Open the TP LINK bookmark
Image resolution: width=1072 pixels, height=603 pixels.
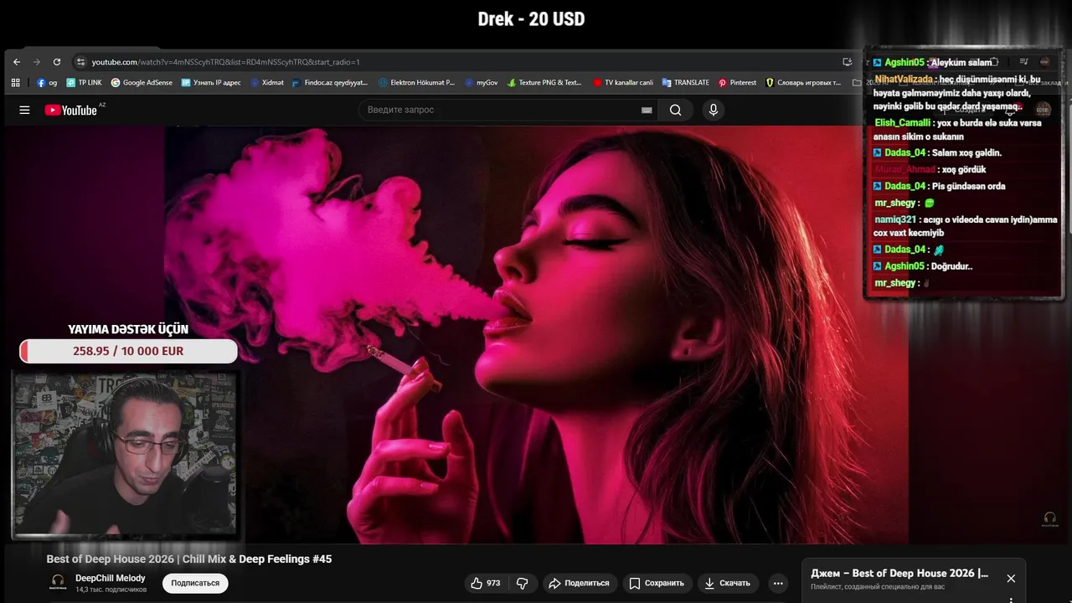pyautogui.click(x=84, y=83)
